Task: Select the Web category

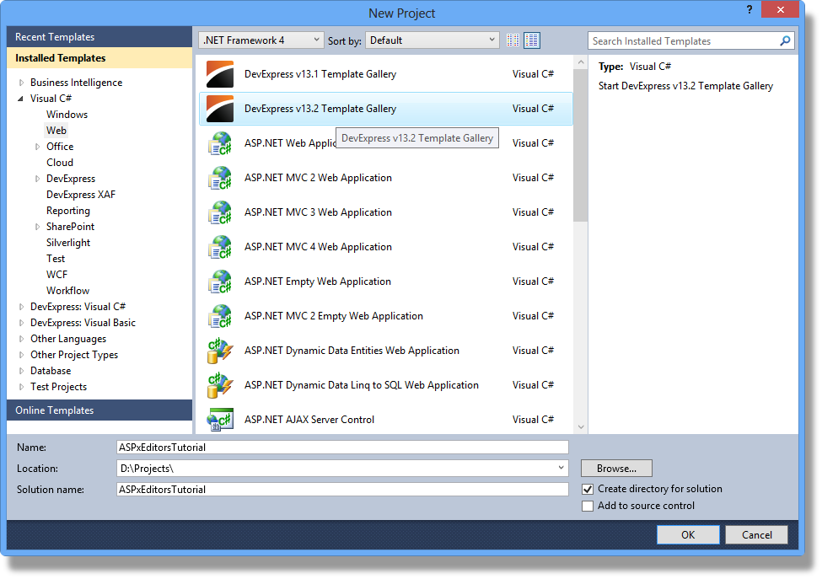Action: (56, 131)
